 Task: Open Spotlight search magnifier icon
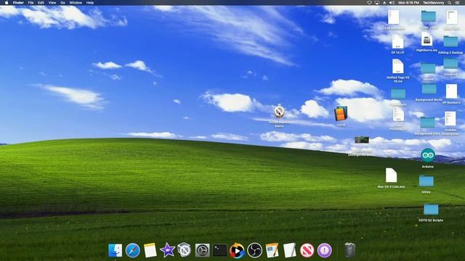pos(450,3)
